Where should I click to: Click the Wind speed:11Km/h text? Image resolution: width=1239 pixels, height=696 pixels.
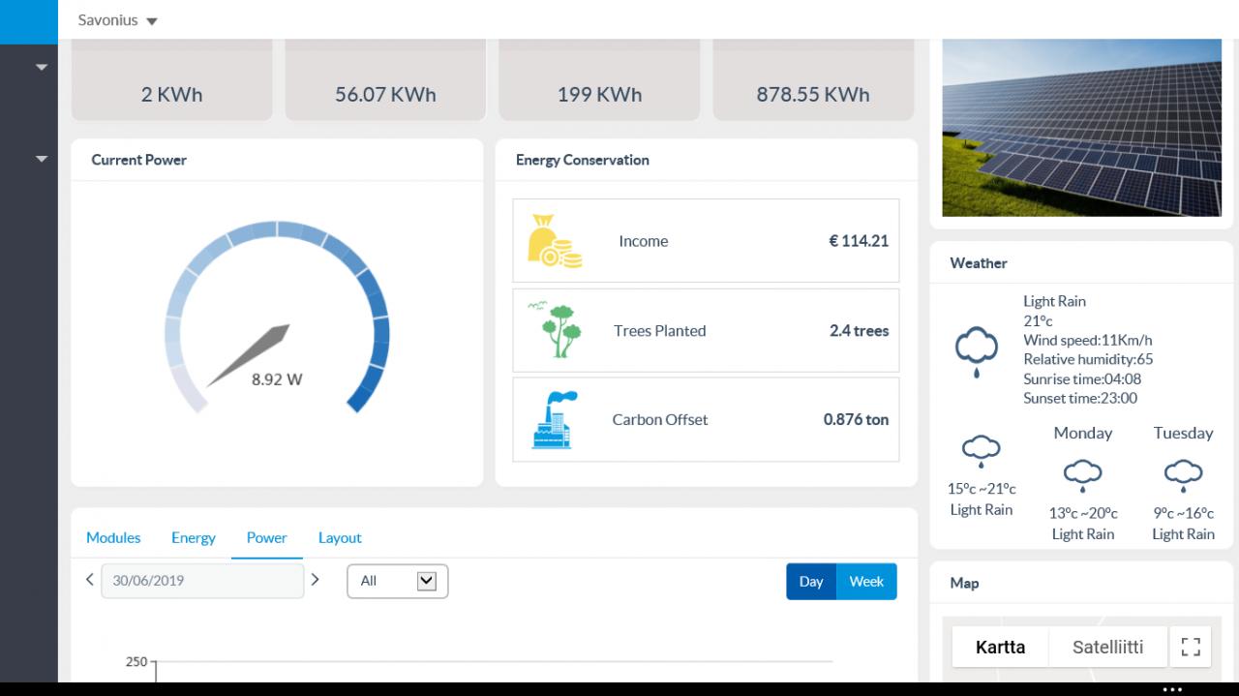click(1088, 340)
